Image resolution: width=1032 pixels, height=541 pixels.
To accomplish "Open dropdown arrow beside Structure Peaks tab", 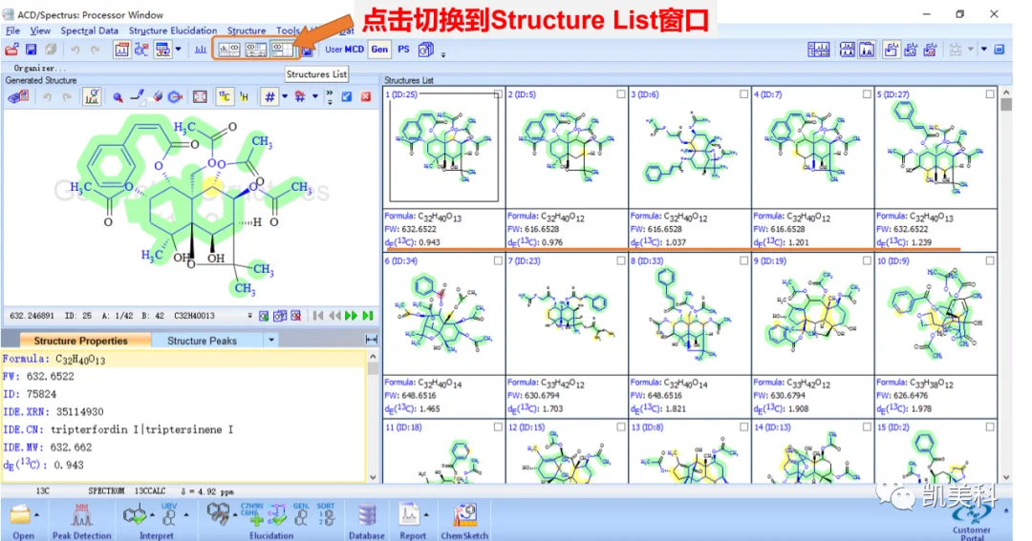I will tap(270, 341).
